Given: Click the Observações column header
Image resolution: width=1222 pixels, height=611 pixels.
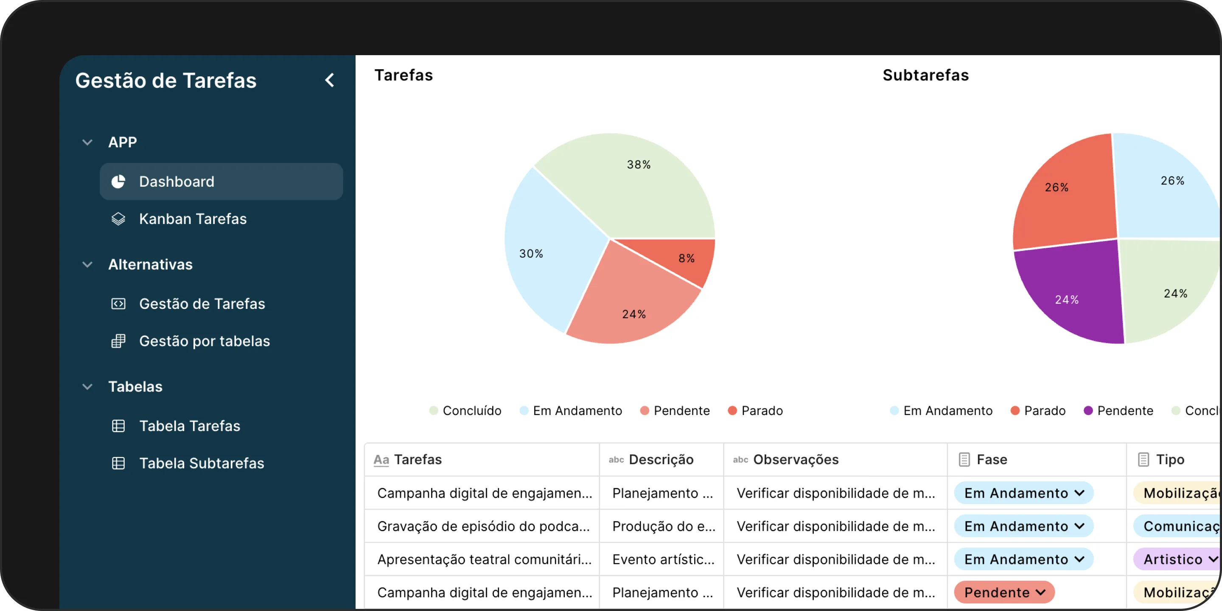Looking at the screenshot, I should pyautogui.click(x=796, y=459).
